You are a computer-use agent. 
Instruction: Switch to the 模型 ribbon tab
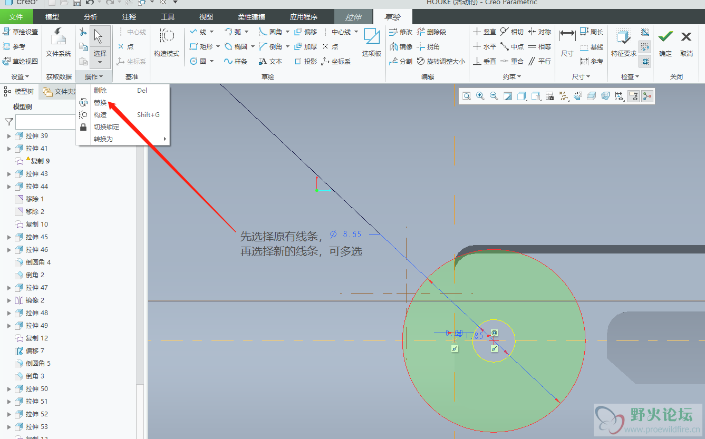52,17
